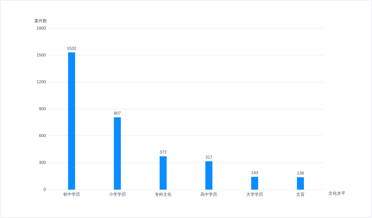The image size is (372, 218).
Task: Click the x-axis label 初中学历
Action: click(72, 194)
